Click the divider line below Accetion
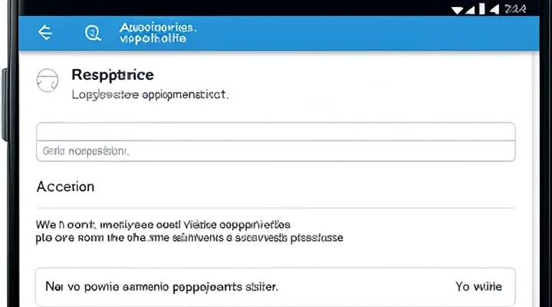 click(x=275, y=208)
